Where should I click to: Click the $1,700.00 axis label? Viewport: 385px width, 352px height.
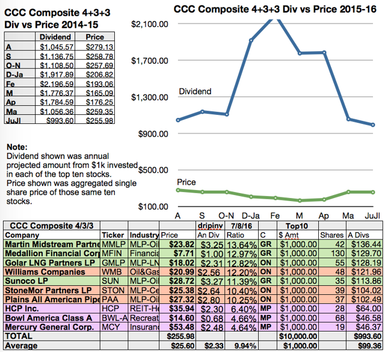(x=150, y=61)
